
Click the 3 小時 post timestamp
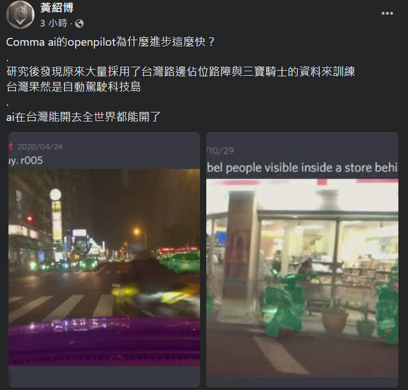pyautogui.click(x=54, y=23)
